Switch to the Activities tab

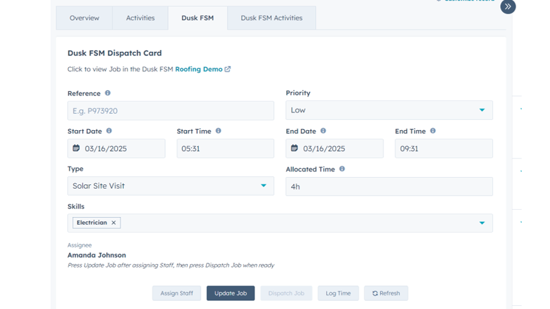(x=140, y=18)
